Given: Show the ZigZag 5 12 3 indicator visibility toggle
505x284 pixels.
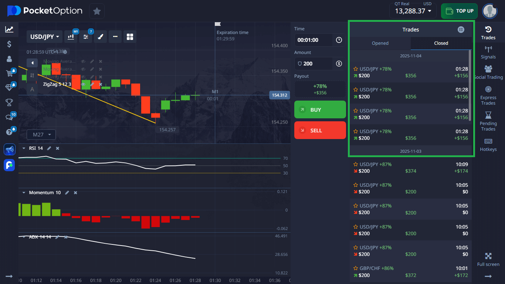Looking at the screenshot, I should pyautogui.click(x=83, y=85).
